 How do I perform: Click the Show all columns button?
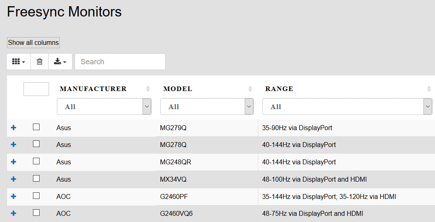[33, 42]
